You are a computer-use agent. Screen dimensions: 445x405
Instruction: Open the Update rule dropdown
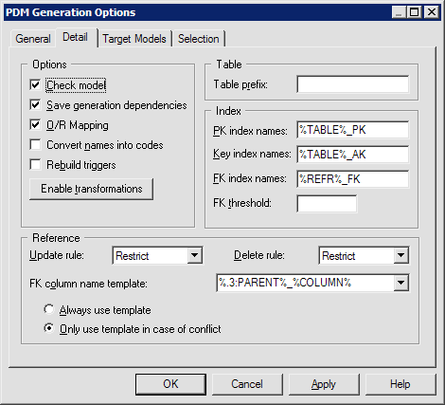click(x=194, y=255)
